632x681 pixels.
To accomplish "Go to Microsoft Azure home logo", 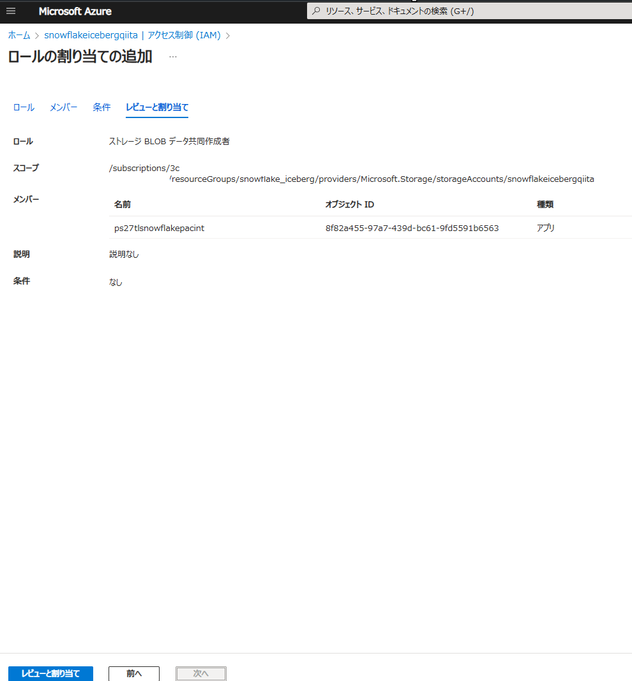I will coord(75,11).
